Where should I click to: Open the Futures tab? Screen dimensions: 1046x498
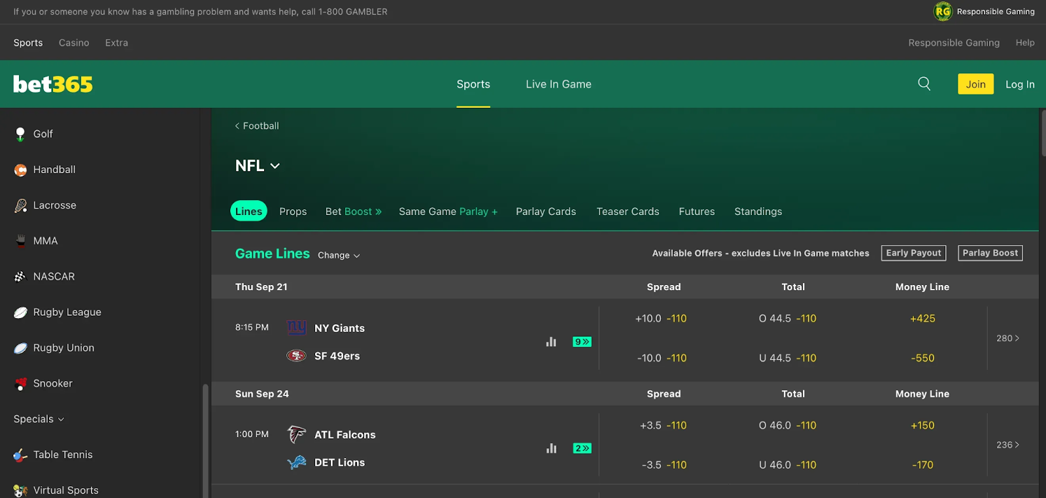coord(697,212)
